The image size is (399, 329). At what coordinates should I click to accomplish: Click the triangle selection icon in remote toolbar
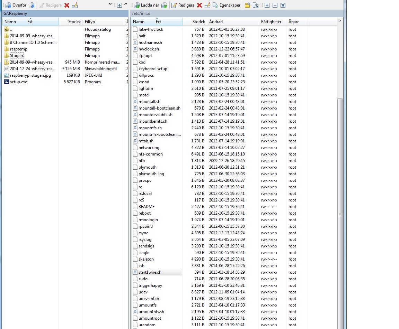pos(283,5)
